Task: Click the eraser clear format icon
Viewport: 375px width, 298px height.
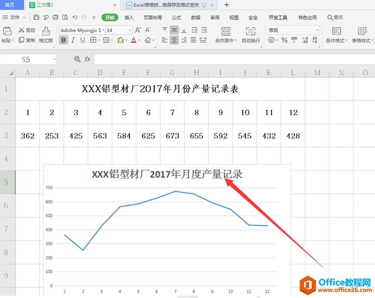Action: click(148, 40)
